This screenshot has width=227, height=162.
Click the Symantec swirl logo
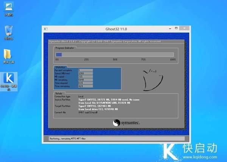pyautogui.click(x=116, y=123)
